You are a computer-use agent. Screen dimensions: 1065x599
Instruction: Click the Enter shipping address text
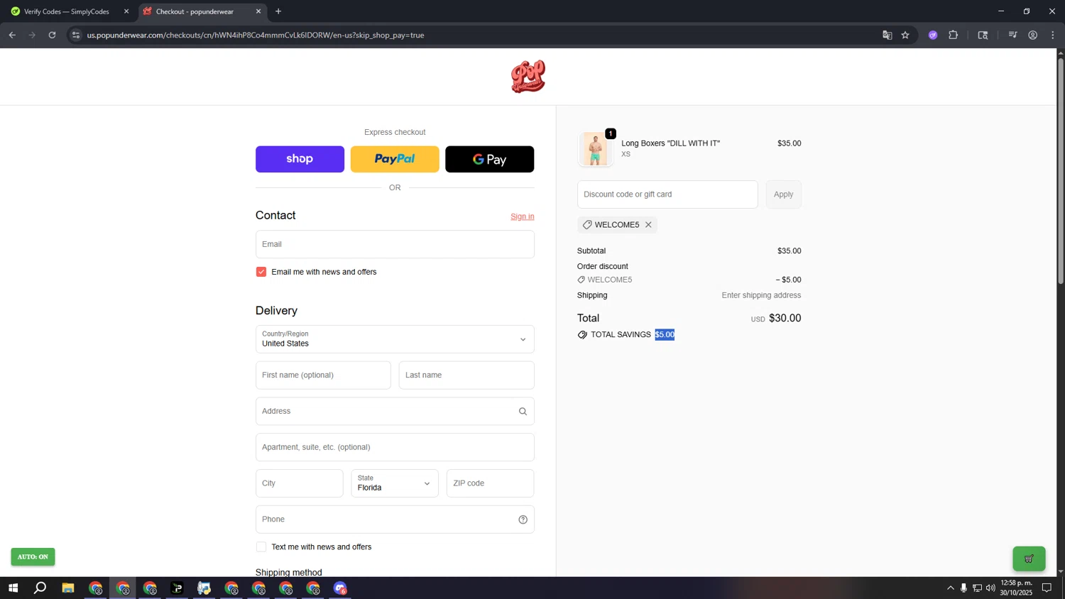761,295
